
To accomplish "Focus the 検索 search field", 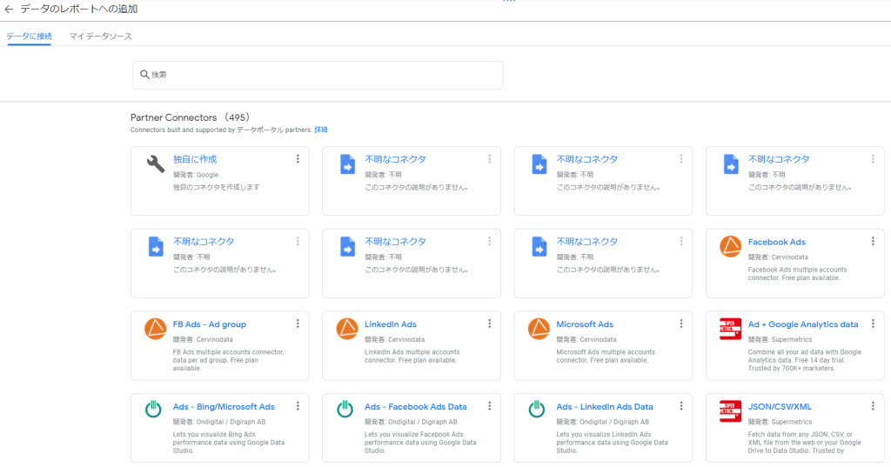I will coord(318,75).
